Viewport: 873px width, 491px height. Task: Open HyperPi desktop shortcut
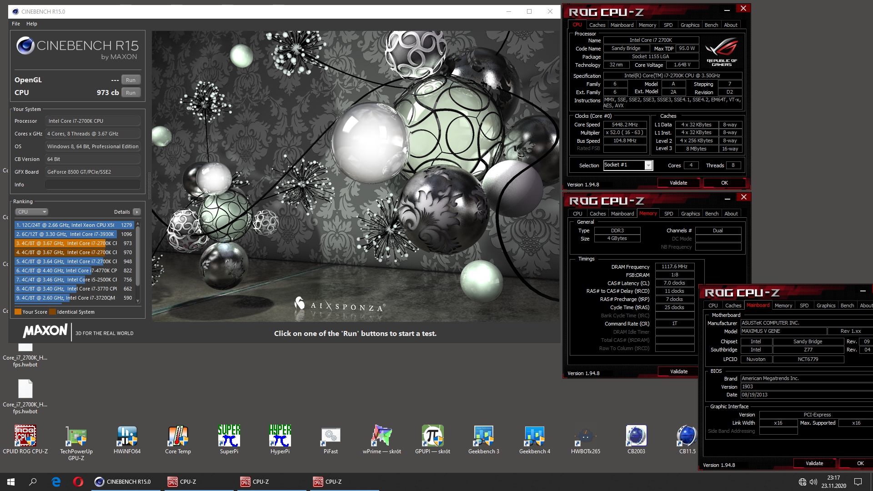[280, 439]
